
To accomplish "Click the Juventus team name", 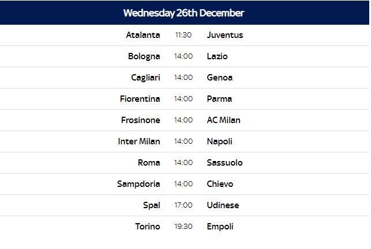I will [224, 35].
